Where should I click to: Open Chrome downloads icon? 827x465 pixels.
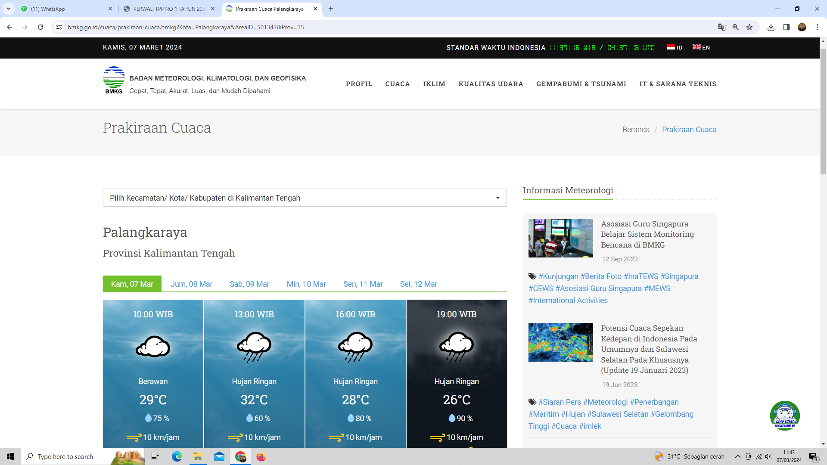[771, 27]
